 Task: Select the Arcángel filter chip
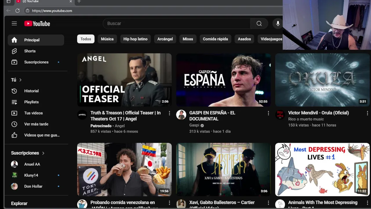click(165, 39)
